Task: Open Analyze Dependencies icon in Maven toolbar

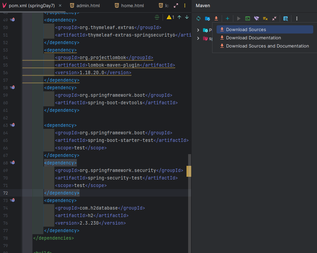Action: (x=286, y=18)
